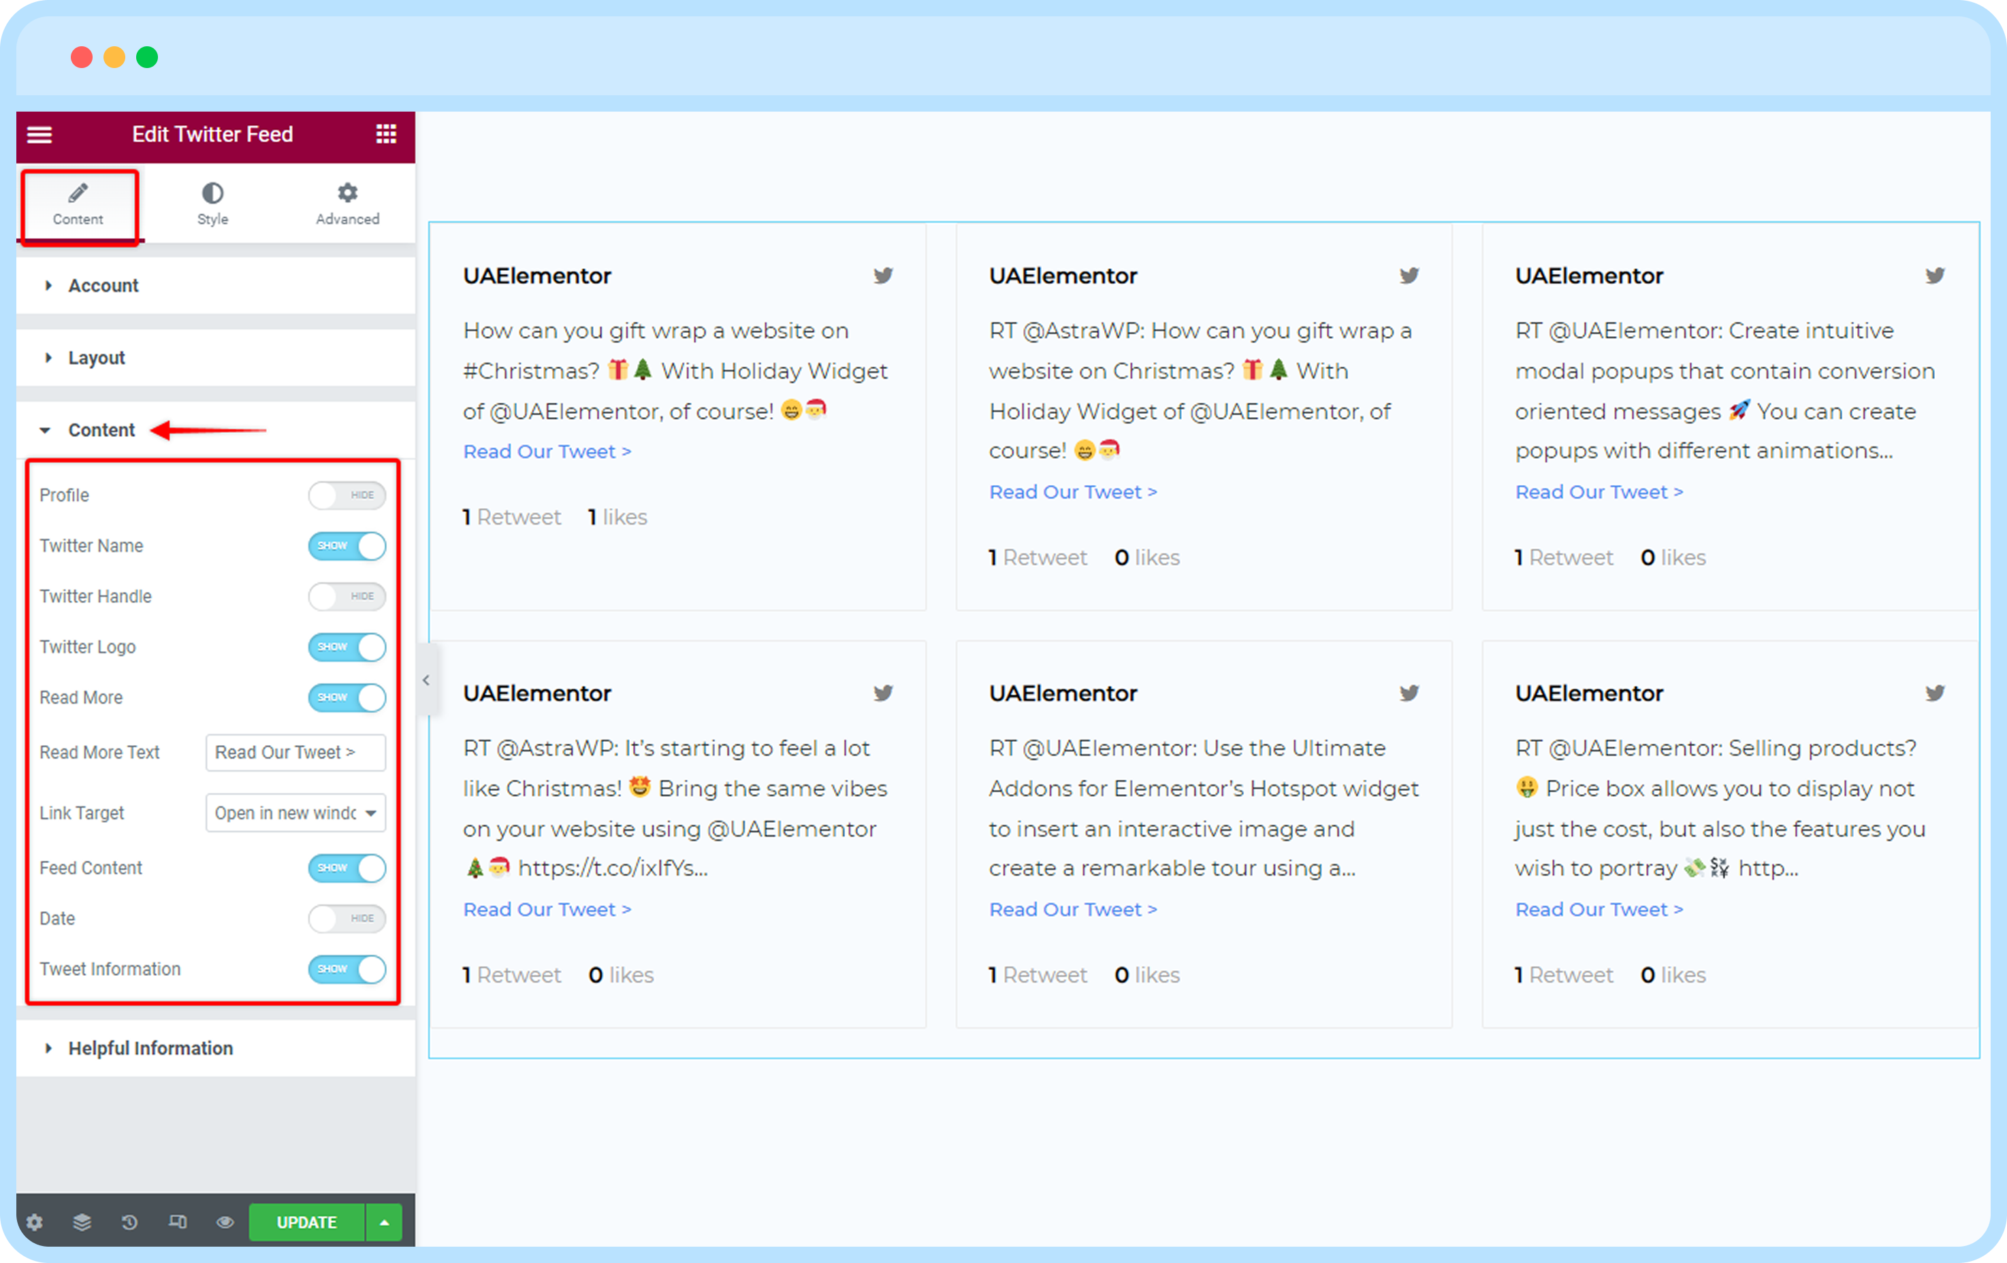Enable the Profile toggle

[347, 495]
